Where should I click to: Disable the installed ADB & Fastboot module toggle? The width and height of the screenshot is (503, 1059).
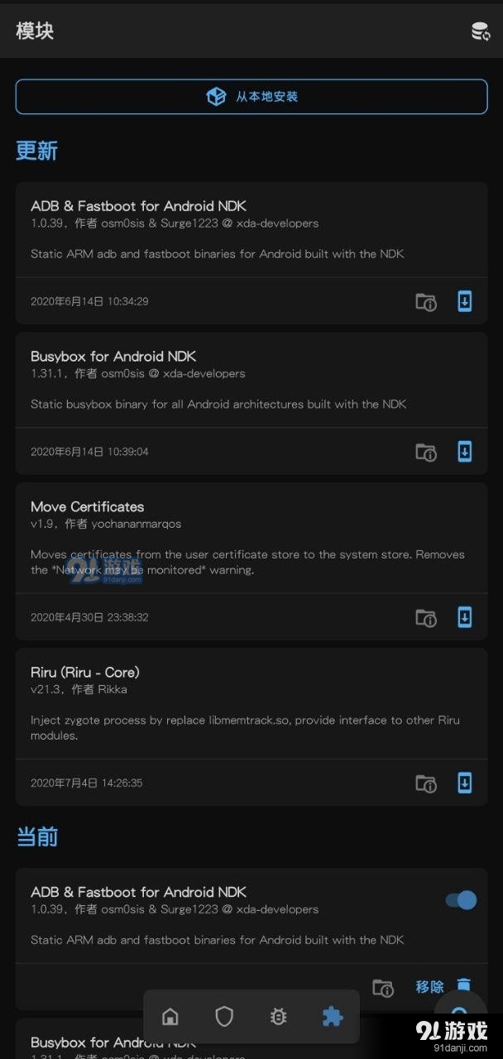[x=462, y=900]
